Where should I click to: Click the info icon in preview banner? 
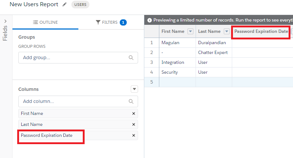click(x=149, y=20)
